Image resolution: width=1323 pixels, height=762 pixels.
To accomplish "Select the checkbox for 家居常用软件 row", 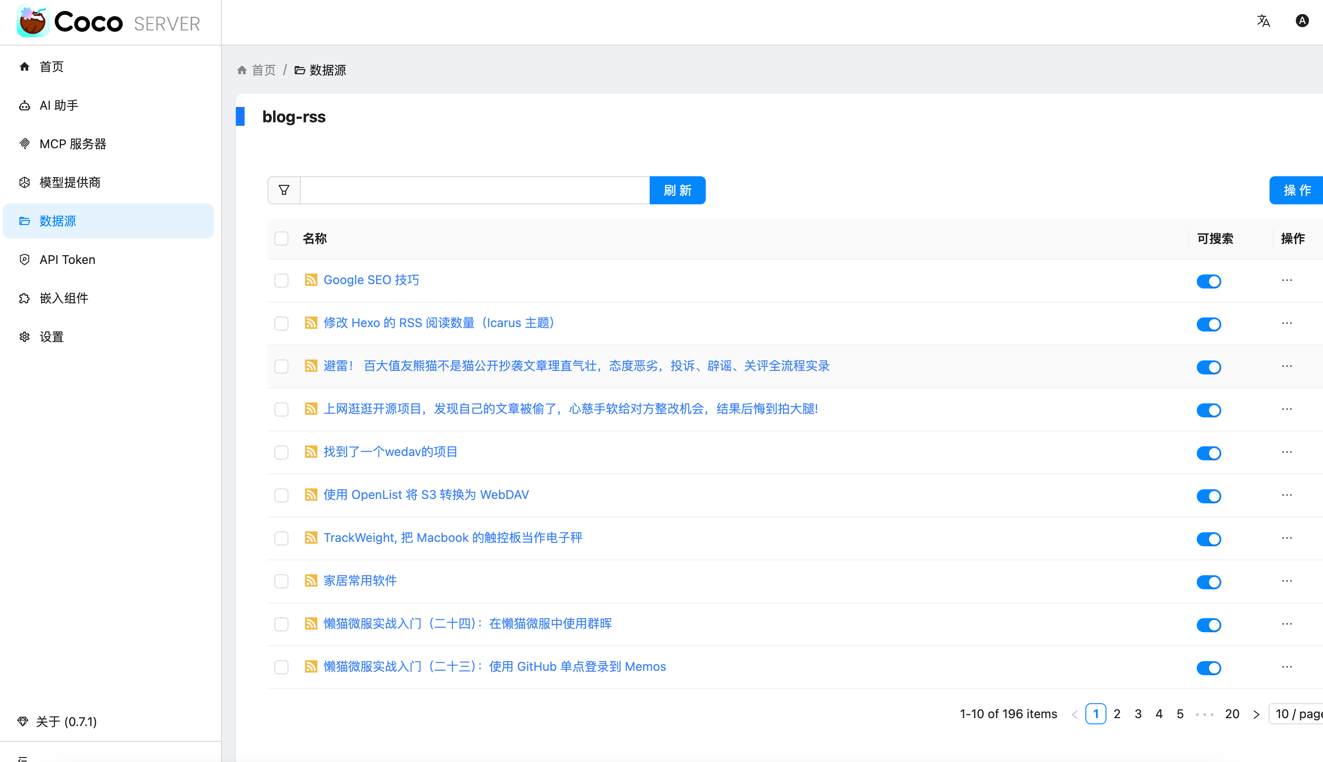I will pyautogui.click(x=281, y=581).
